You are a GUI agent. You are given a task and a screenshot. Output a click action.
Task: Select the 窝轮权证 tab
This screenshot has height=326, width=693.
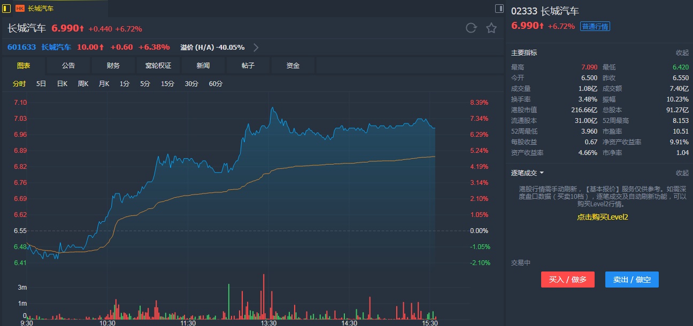click(x=158, y=65)
